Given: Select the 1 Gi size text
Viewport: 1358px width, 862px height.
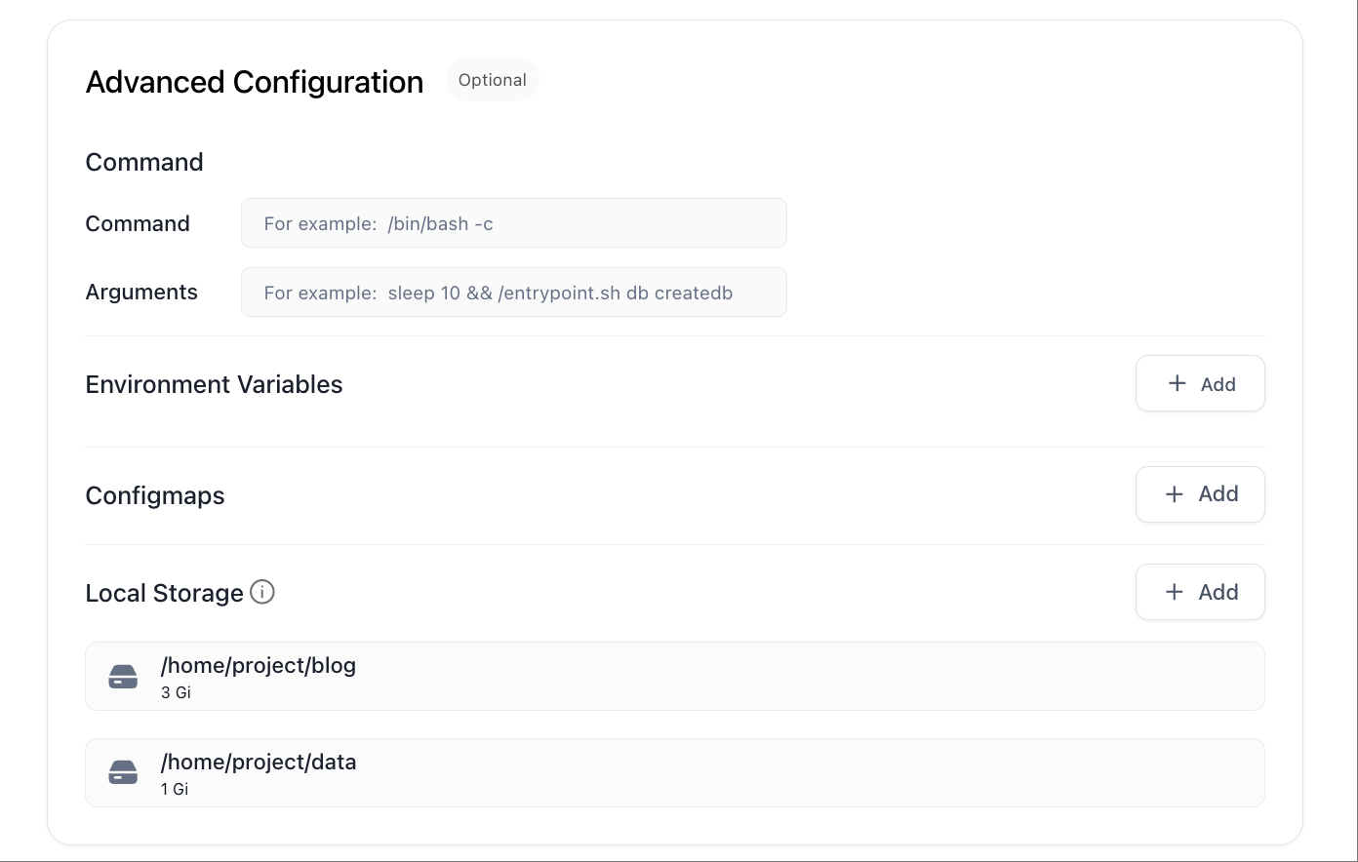Looking at the screenshot, I should 175,789.
